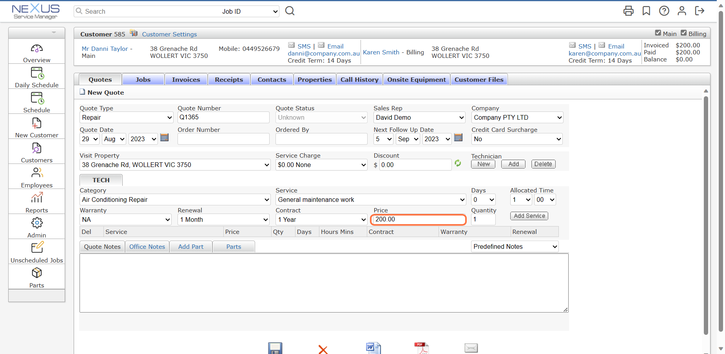
Task: Click the quote form vertical scrollbar
Action: tap(706, 215)
